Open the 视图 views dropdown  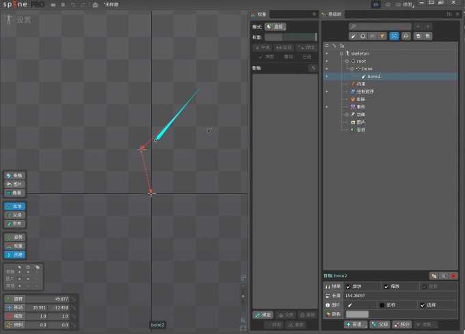click(x=405, y=5)
